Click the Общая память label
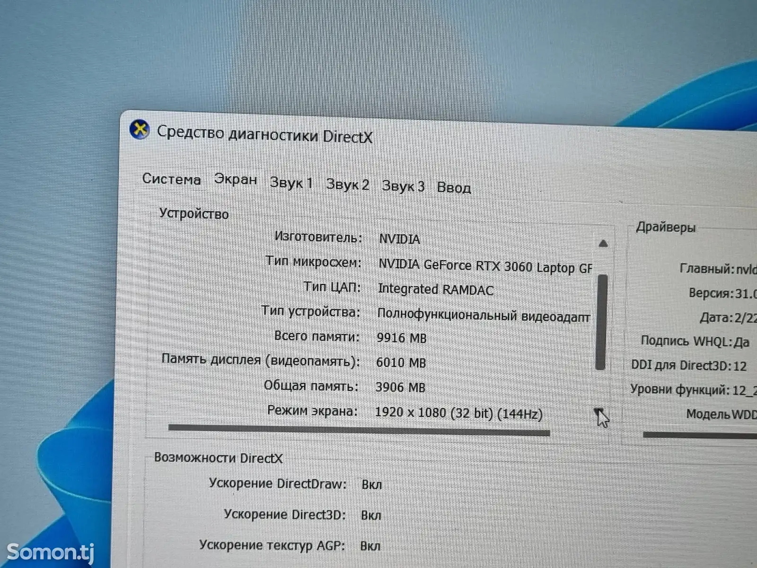This screenshot has height=568, width=757. click(311, 386)
